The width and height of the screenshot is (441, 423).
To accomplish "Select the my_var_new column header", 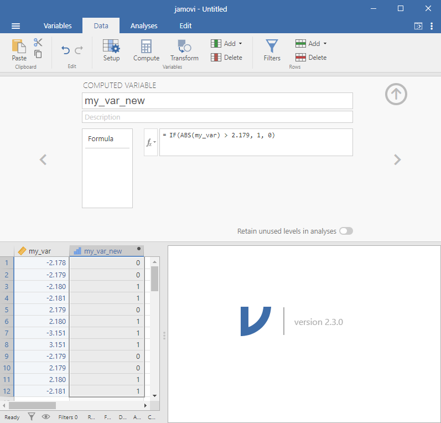I will [107, 251].
